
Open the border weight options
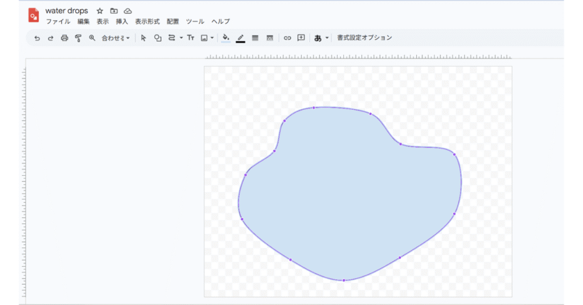pyautogui.click(x=255, y=38)
